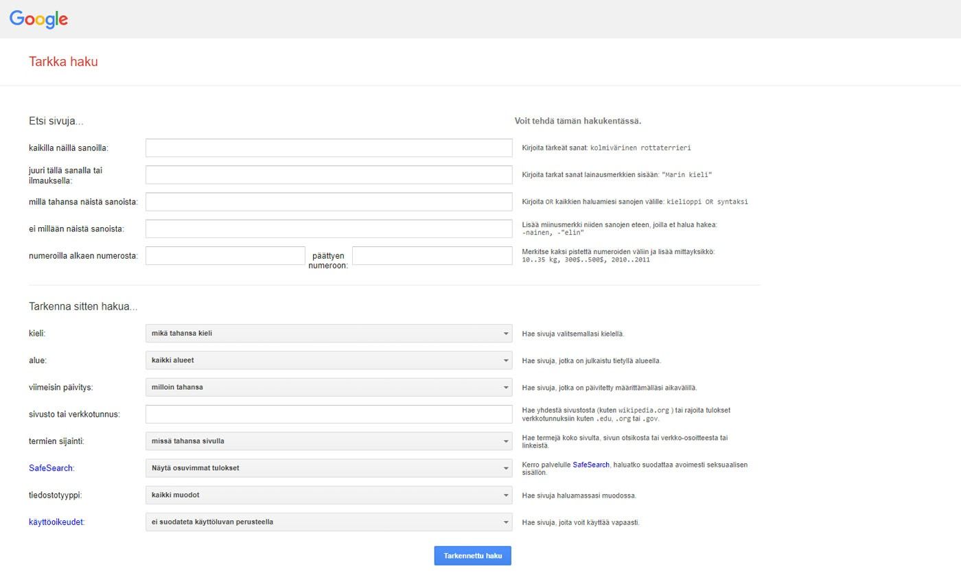Open the kieli dropdown
Viewport: 961px width, 582px height.
pos(328,333)
